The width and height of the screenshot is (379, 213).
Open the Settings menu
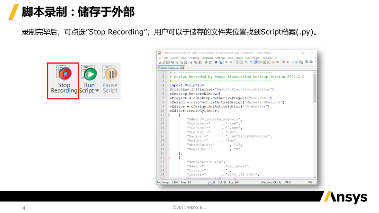click(x=220, y=58)
